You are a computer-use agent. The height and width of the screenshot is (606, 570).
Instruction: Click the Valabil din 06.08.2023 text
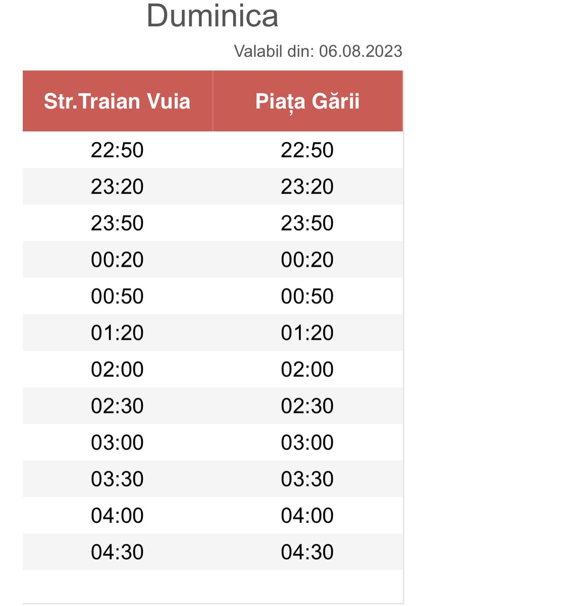[318, 51]
